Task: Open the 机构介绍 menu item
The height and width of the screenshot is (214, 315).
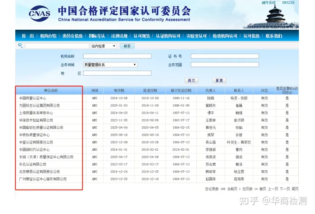Action: pos(48,36)
